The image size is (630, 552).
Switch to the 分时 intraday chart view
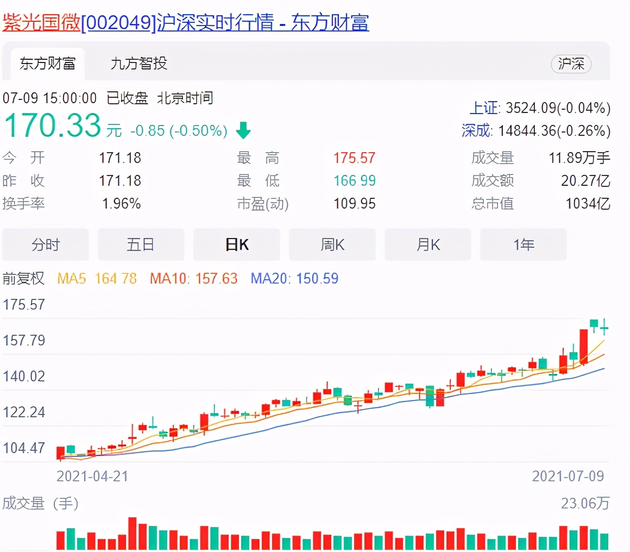(x=45, y=244)
